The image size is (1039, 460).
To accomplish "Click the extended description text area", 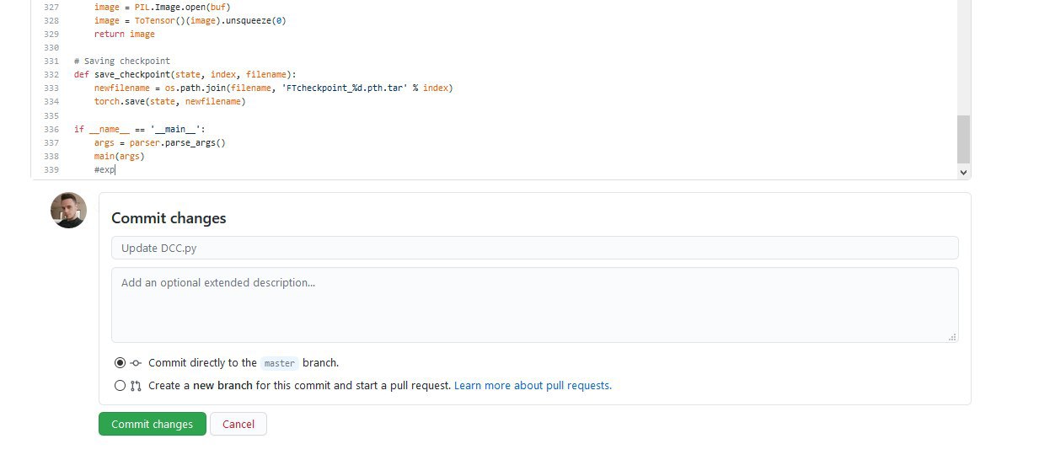I will click(x=535, y=305).
